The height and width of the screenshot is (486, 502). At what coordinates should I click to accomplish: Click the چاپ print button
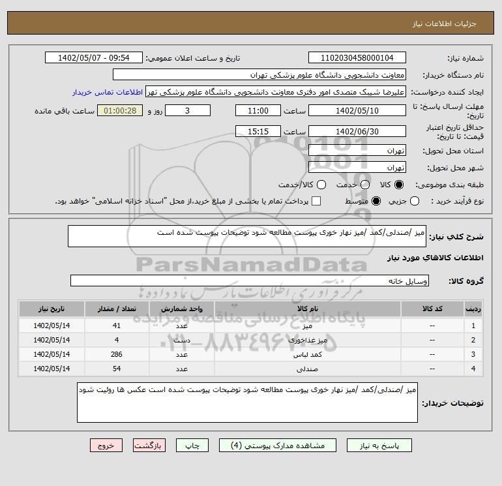coord(192,446)
